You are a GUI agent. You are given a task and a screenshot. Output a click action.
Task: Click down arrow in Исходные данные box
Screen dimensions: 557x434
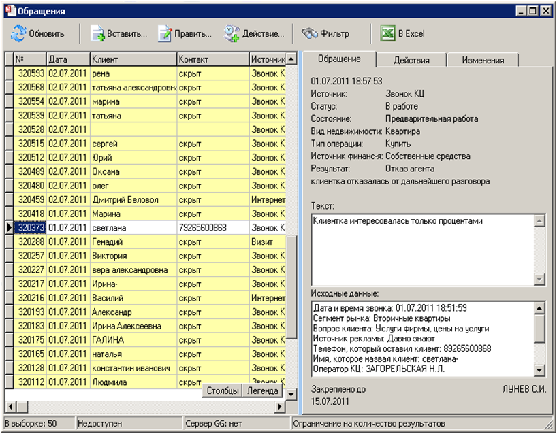539,371
